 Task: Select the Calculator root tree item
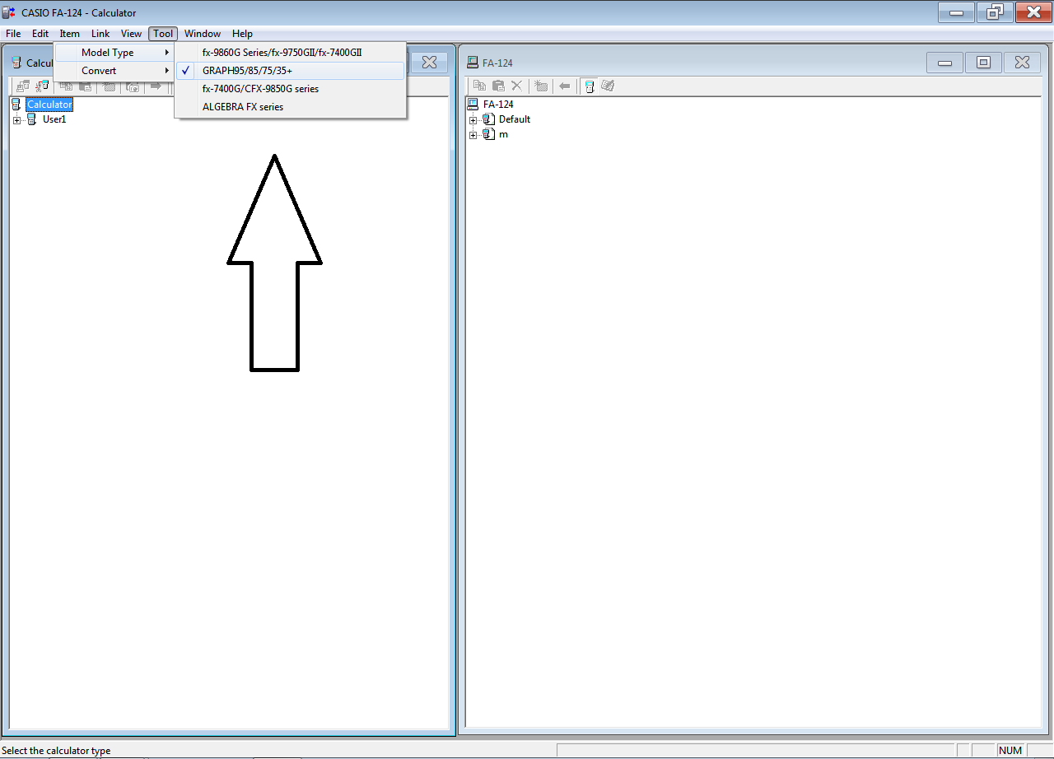pos(49,105)
